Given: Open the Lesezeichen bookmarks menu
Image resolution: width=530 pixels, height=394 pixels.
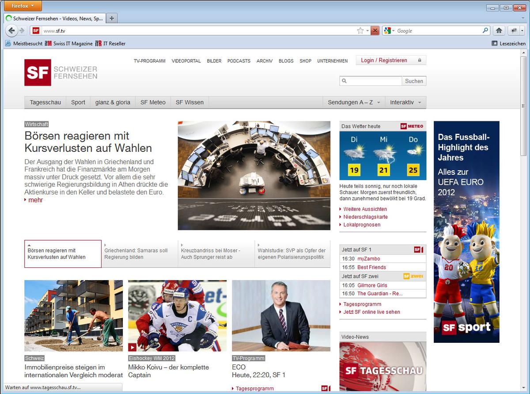Looking at the screenshot, I should (x=509, y=43).
